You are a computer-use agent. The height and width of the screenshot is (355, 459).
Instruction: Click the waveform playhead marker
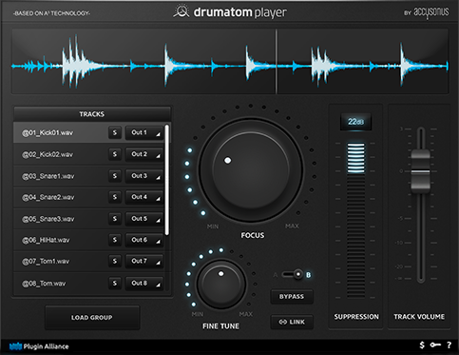tap(276, 61)
